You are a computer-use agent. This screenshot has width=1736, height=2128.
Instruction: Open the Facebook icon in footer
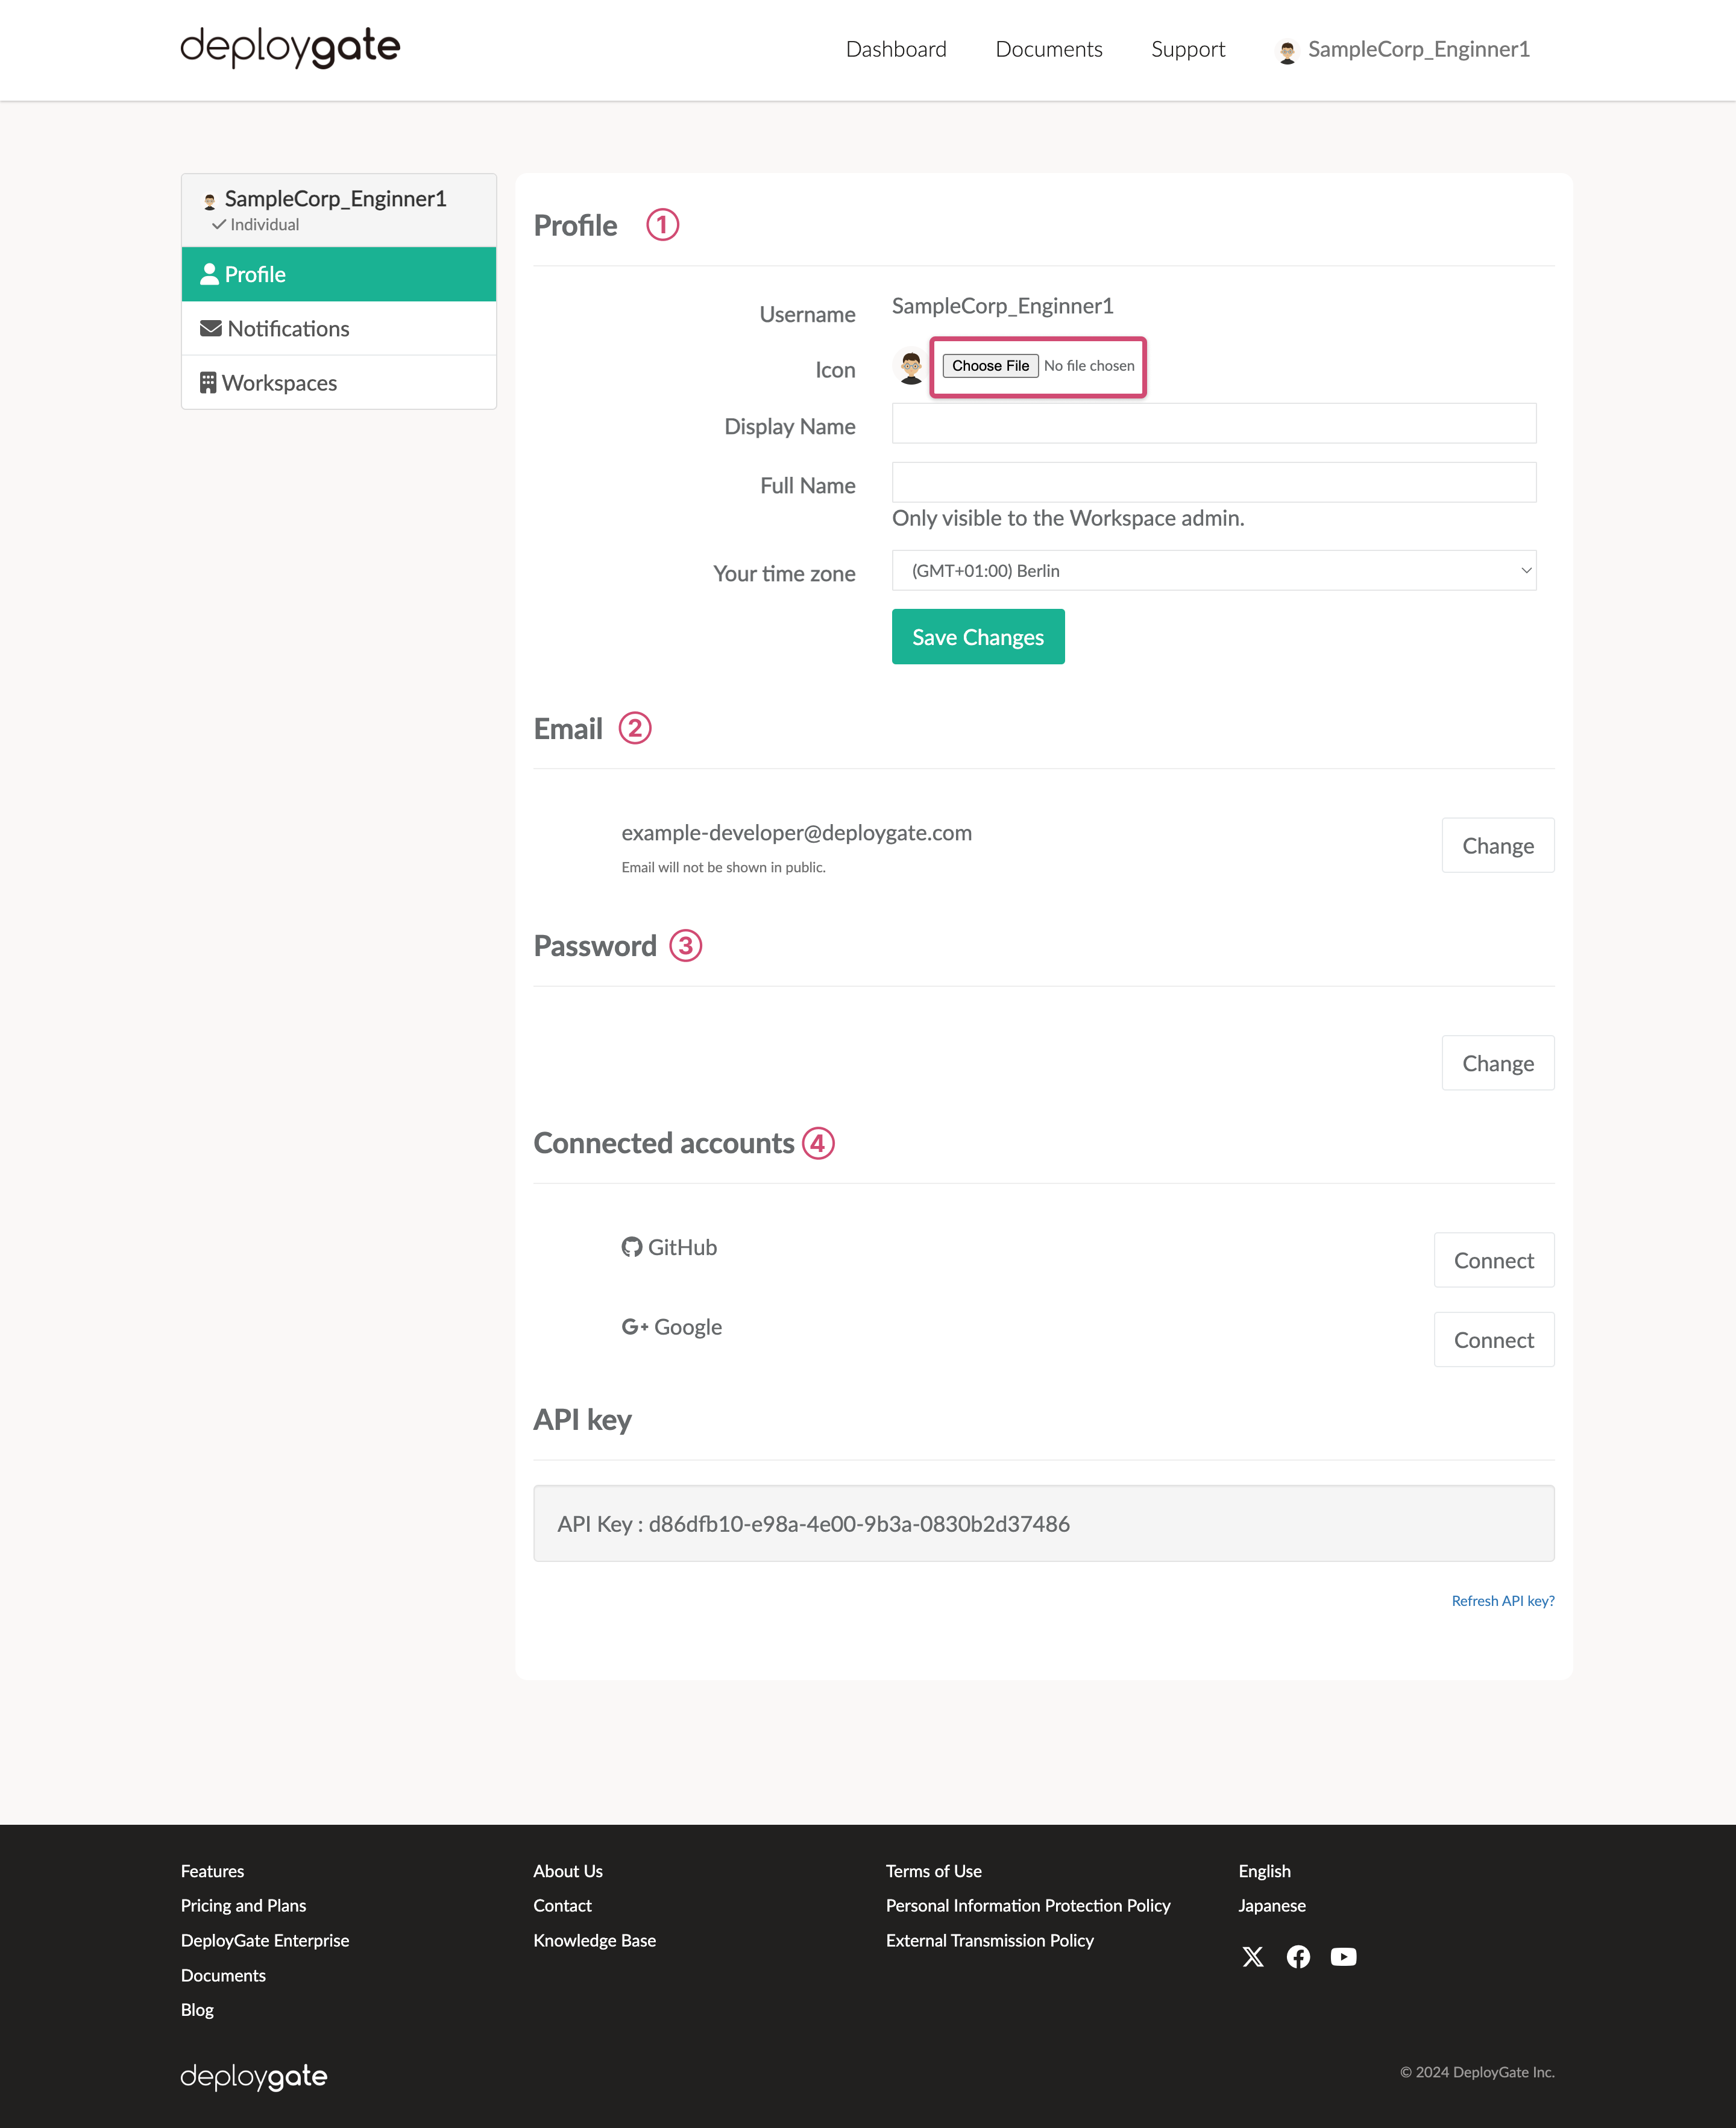click(1298, 1957)
